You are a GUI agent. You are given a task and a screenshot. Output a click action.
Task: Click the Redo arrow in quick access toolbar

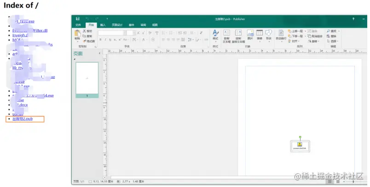click(x=97, y=18)
